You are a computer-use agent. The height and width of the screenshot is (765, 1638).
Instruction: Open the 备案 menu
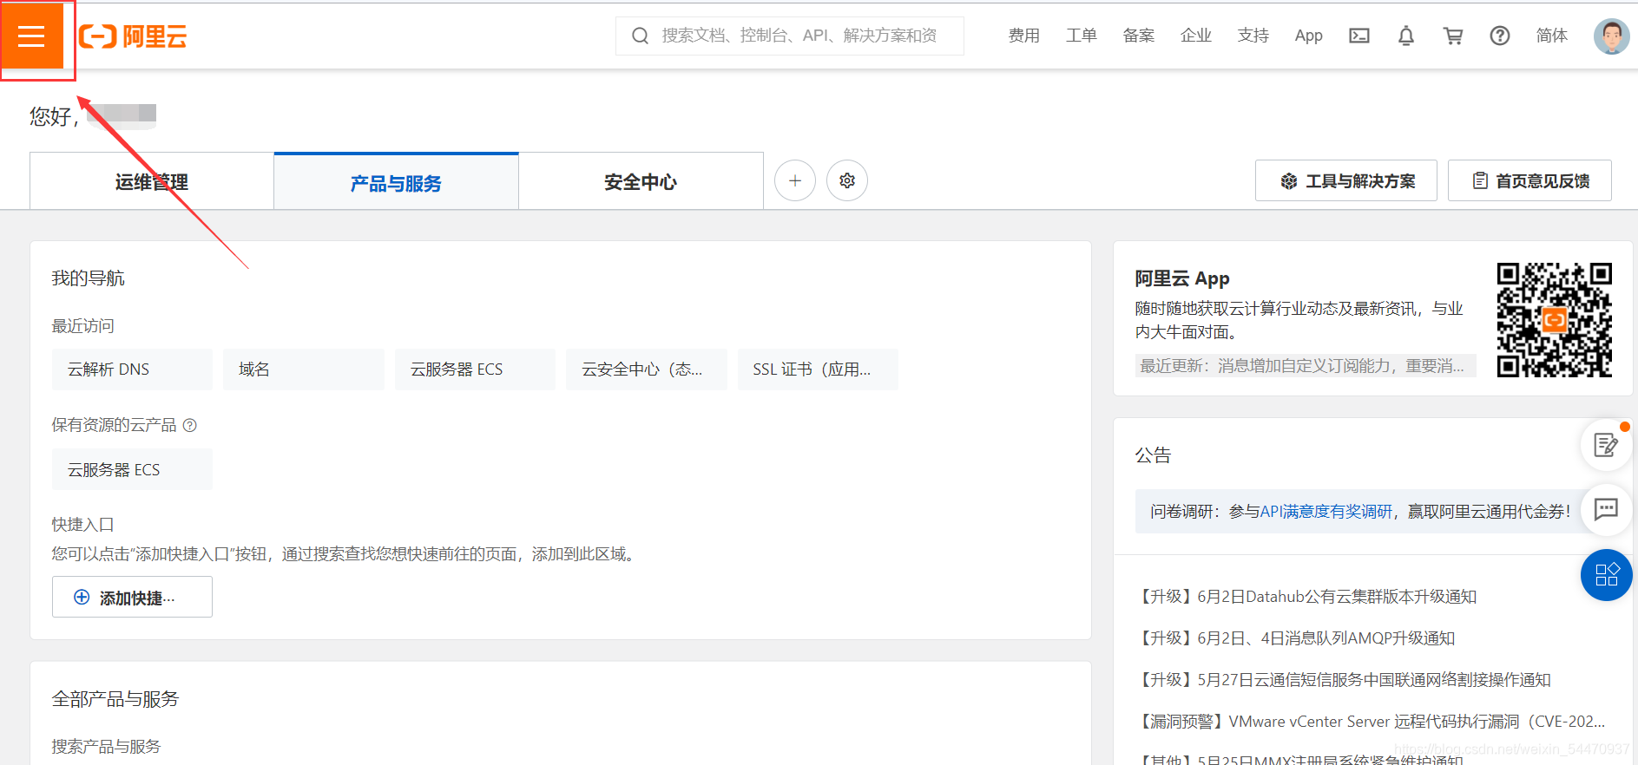pyautogui.click(x=1139, y=36)
